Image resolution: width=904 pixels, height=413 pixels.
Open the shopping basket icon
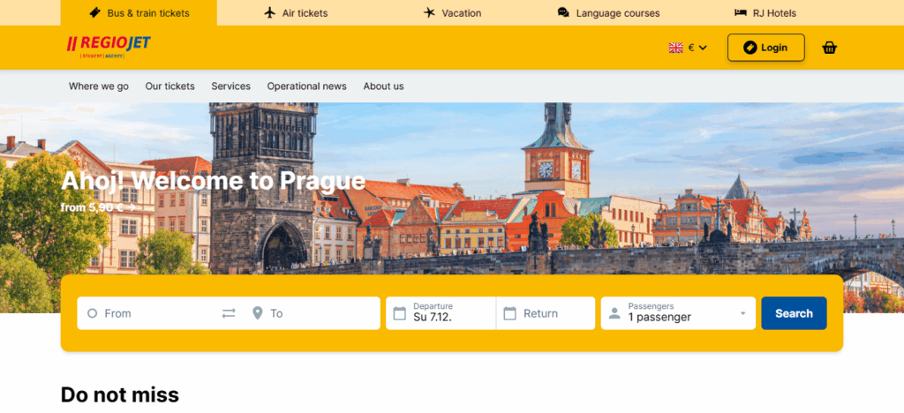[829, 48]
